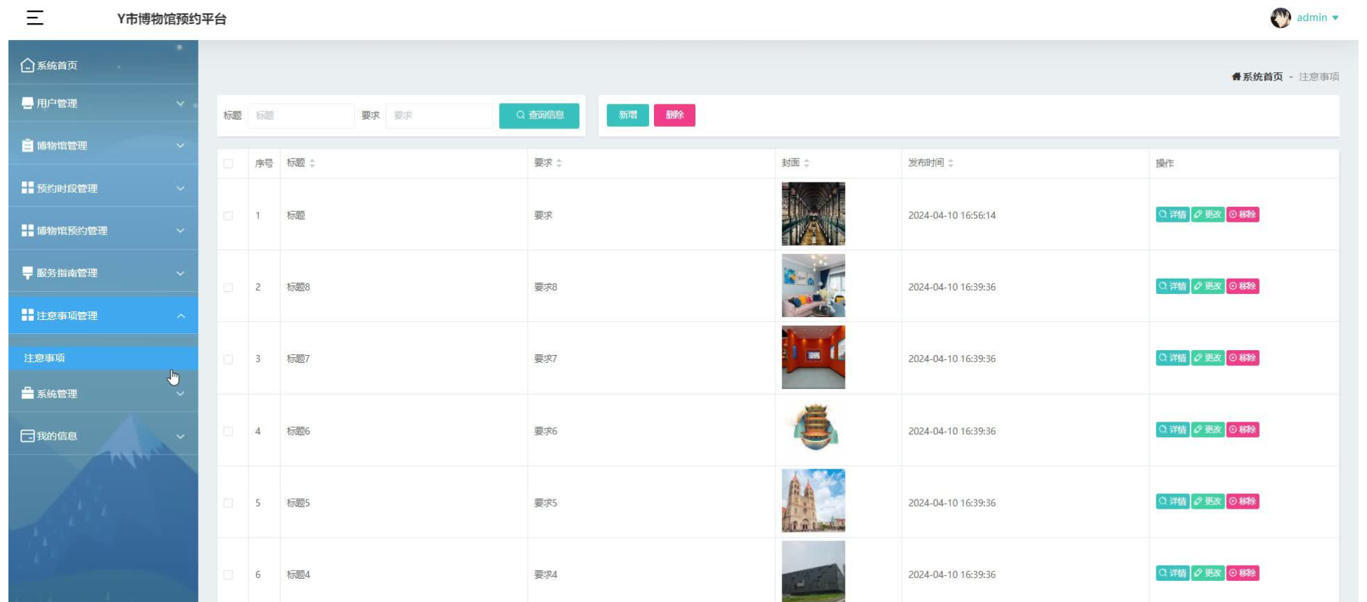Click the home icon beside 系统首页 in sidebar

(27, 65)
